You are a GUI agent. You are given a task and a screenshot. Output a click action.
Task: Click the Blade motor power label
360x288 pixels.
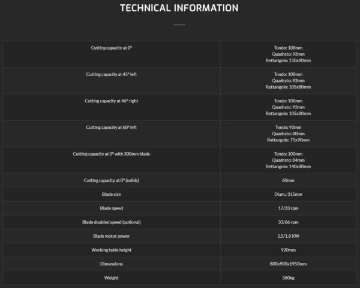[112, 236]
